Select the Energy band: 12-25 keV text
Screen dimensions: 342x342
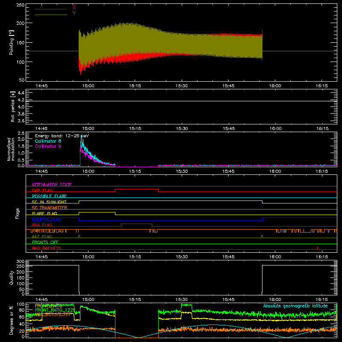(x=62, y=136)
